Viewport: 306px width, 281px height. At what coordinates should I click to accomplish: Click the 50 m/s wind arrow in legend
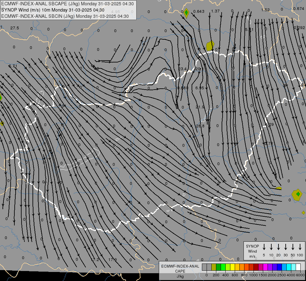point(293,247)
